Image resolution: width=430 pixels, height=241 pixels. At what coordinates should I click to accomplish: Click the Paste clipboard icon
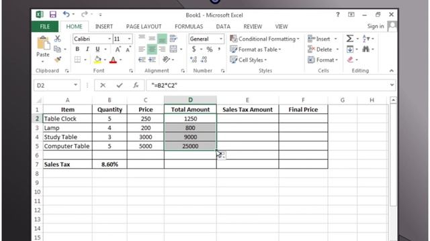pyautogui.click(x=43, y=43)
